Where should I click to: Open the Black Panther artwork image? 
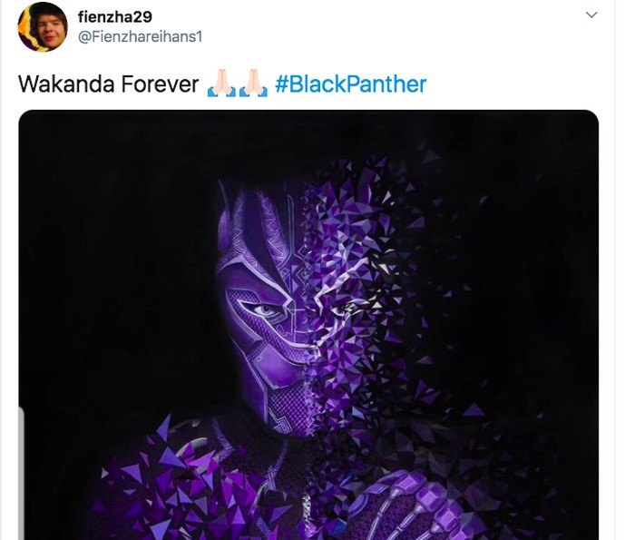pyautogui.click(x=308, y=325)
